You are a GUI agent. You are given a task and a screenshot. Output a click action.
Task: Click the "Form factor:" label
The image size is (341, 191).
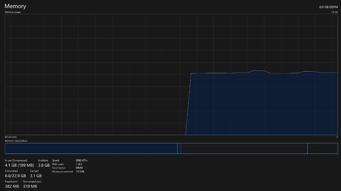(x=59, y=168)
